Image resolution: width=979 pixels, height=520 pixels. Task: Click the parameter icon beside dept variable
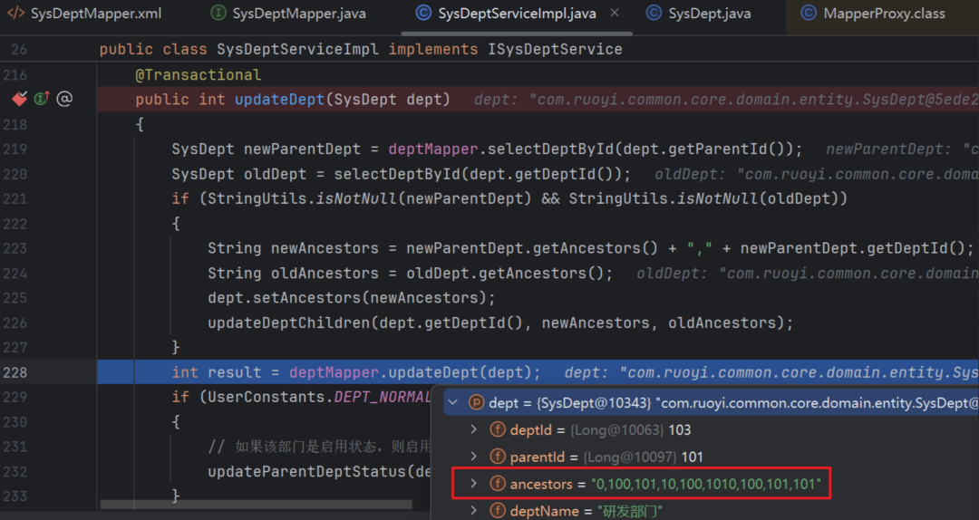coord(477,402)
